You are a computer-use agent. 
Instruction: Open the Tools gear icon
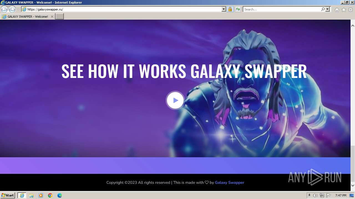pyautogui.click(x=350, y=10)
